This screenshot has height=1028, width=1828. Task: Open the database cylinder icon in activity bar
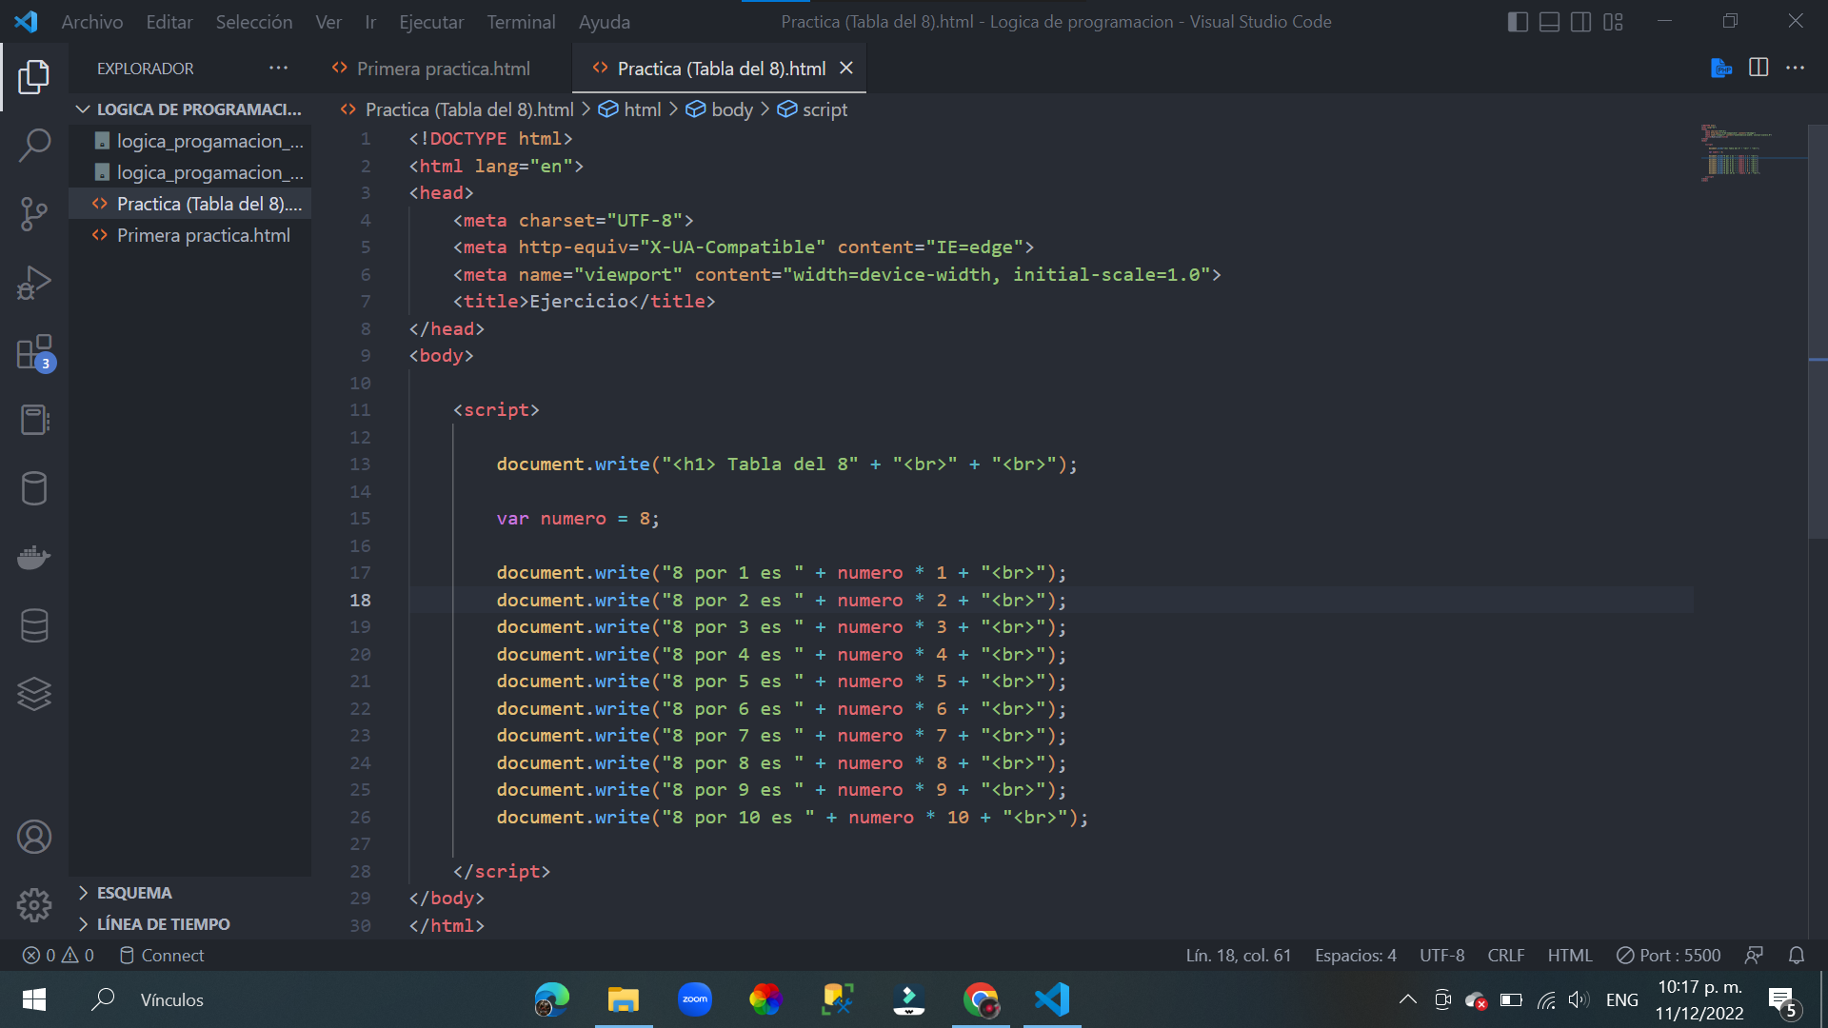34,488
